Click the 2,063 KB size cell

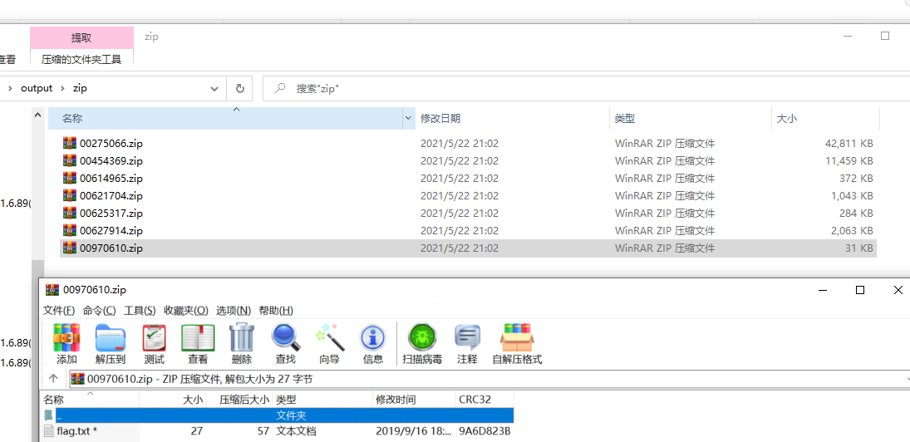coord(851,230)
